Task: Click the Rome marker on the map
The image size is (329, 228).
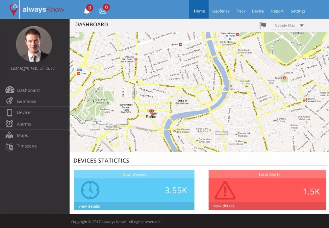Action: (151, 112)
